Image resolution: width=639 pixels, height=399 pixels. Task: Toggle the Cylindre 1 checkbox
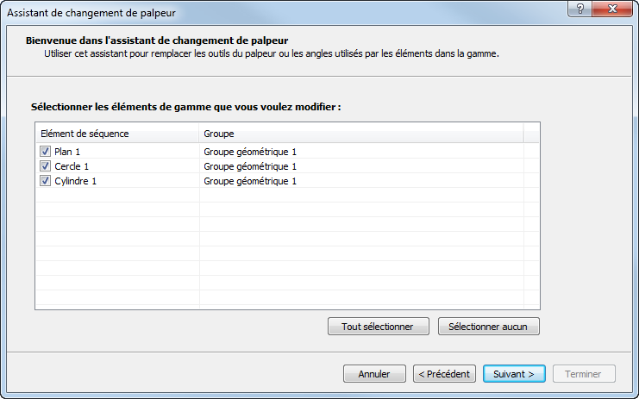click(x=45, y=181)
